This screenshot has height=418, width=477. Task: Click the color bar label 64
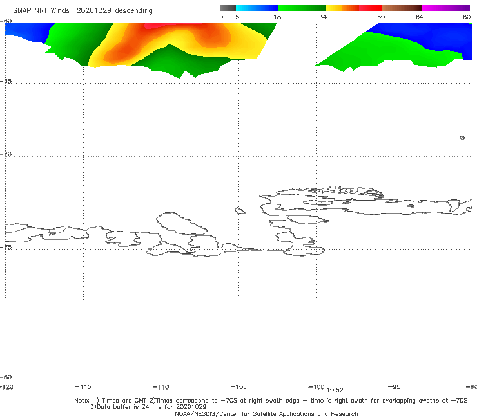point(420,17)
